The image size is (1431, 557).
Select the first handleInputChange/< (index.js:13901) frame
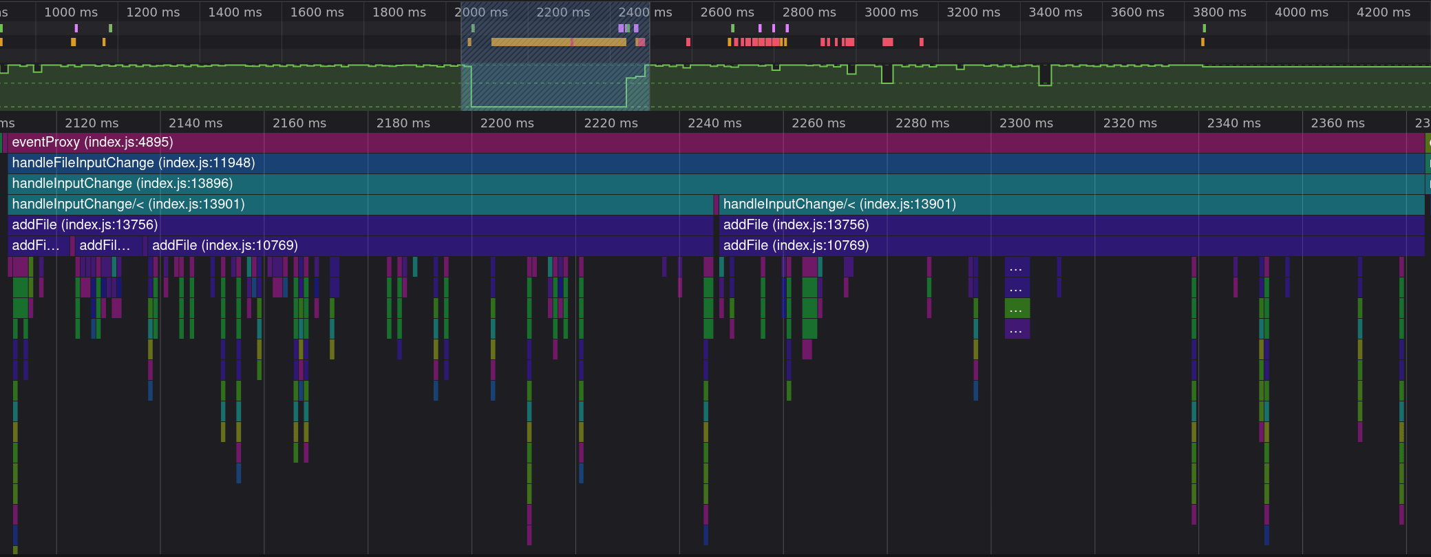tap(361, 204)
